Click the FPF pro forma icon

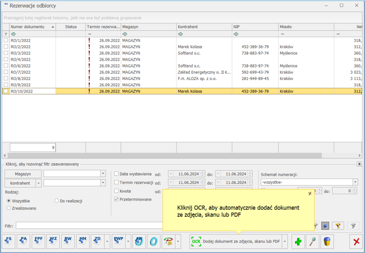[38, 241]
